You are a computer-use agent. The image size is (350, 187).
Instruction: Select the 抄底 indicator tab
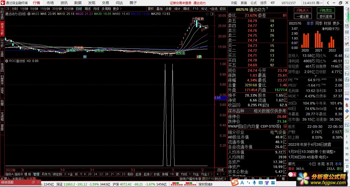157,174
